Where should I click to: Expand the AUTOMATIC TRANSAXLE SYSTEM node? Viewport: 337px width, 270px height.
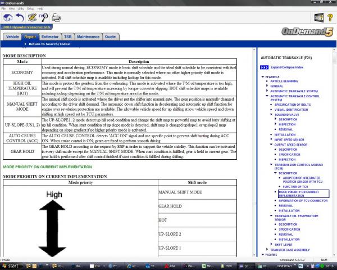point(267,91)
